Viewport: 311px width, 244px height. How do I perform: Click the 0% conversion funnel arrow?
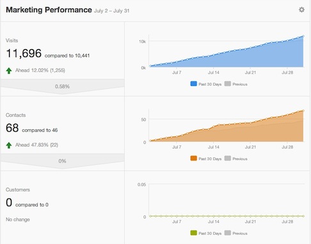pos(62,161)
